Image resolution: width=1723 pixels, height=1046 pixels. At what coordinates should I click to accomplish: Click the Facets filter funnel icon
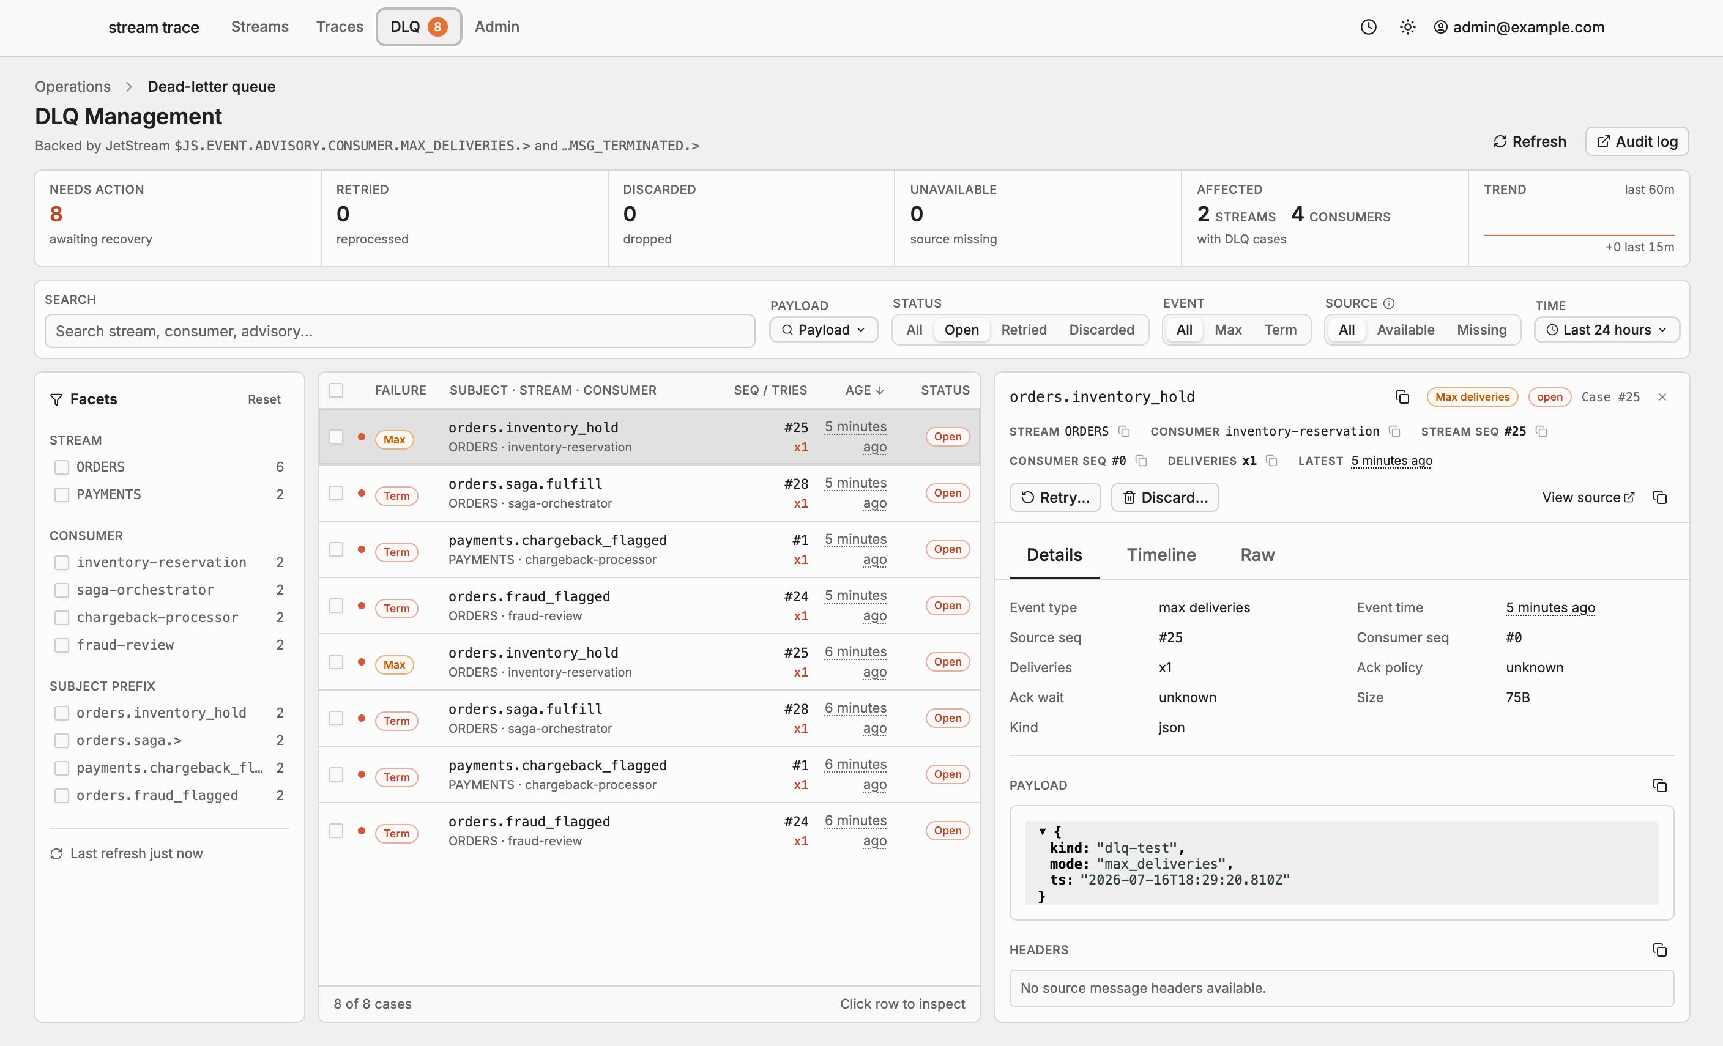pyautogui.click(x=57, y=399)
